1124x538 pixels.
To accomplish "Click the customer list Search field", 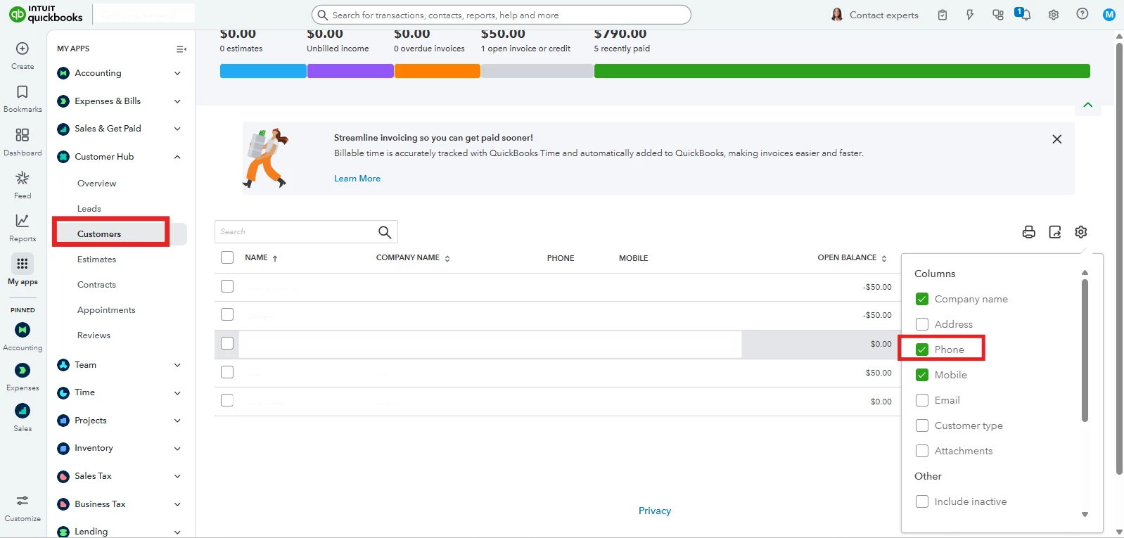I will [x=295, y=232].
